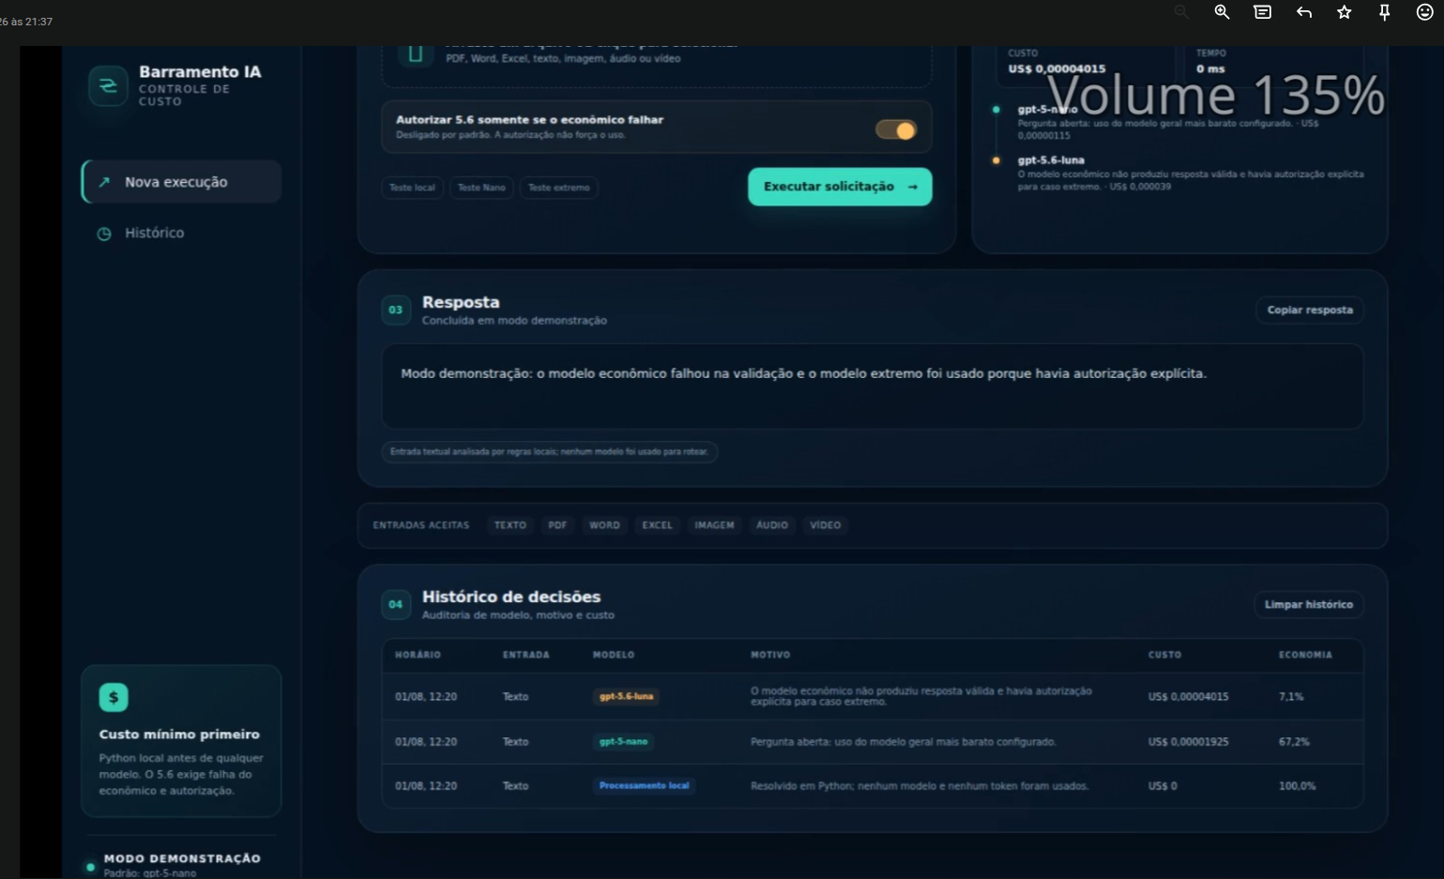Viewport: 1444px width, 879px height.
Task: Click the gpt-5-nano badge in history table
Action: [x=623, y=741]
